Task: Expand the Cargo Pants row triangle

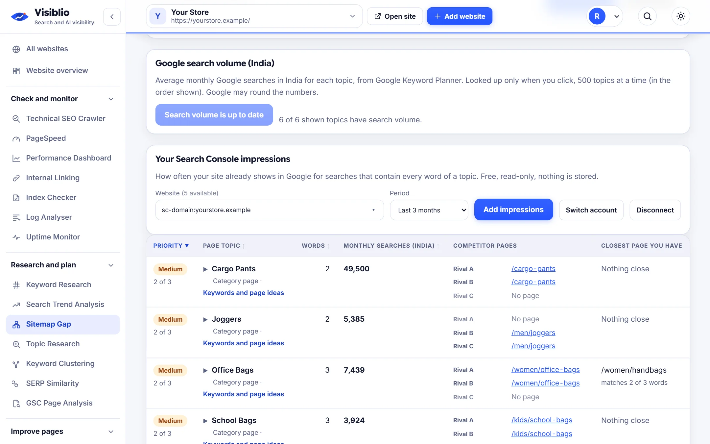Action: (x=205, y=269)
